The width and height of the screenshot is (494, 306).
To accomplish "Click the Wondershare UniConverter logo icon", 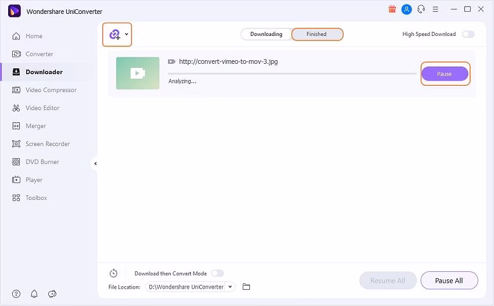I will click(x=14, y=11).
